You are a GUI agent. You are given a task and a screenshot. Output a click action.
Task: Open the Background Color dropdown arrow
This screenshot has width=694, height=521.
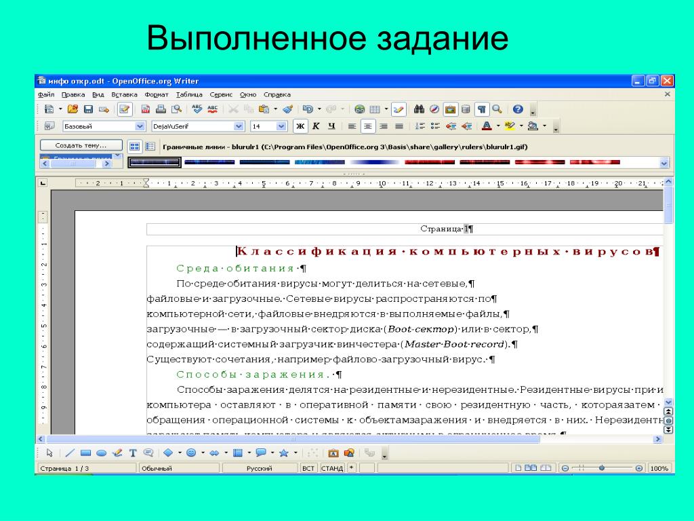coord(544,126)
